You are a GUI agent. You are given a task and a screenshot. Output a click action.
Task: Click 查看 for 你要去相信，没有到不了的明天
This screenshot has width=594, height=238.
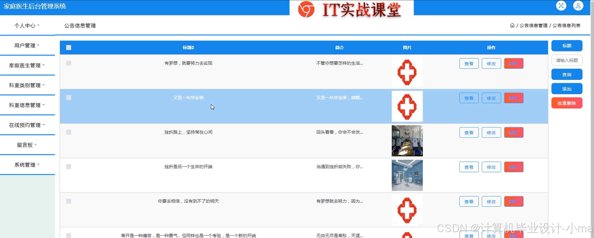[x=469, y=201]
